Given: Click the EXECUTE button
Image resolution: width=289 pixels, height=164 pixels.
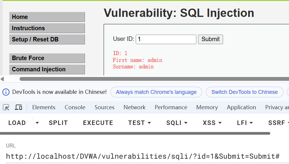Looking at the screenshot, I should tap(98, 123).
